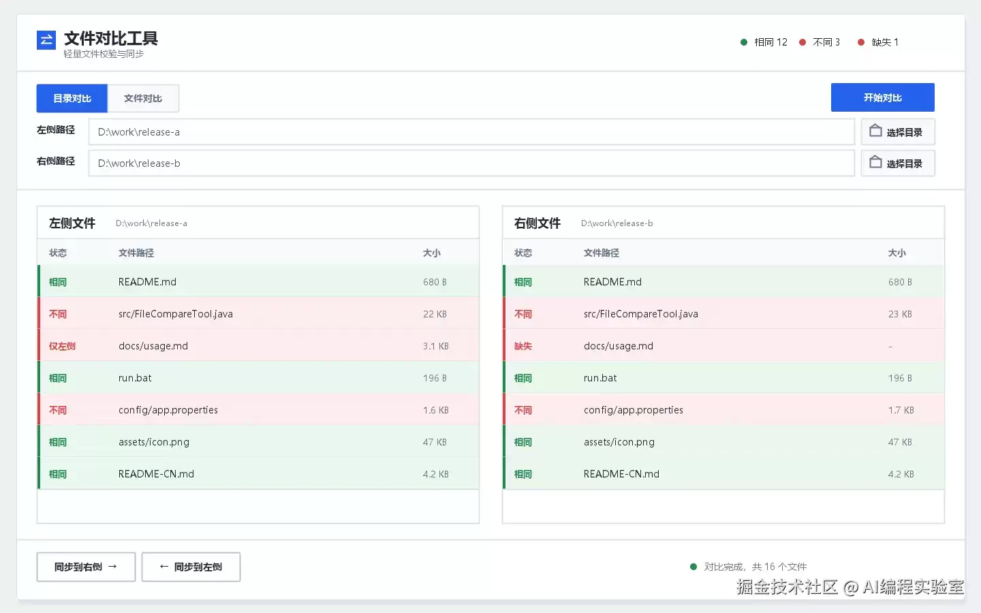This screenshot has width=981, height=613.
Task: Select left row src/FileCompareTool.java
Action: pos(258,314)
